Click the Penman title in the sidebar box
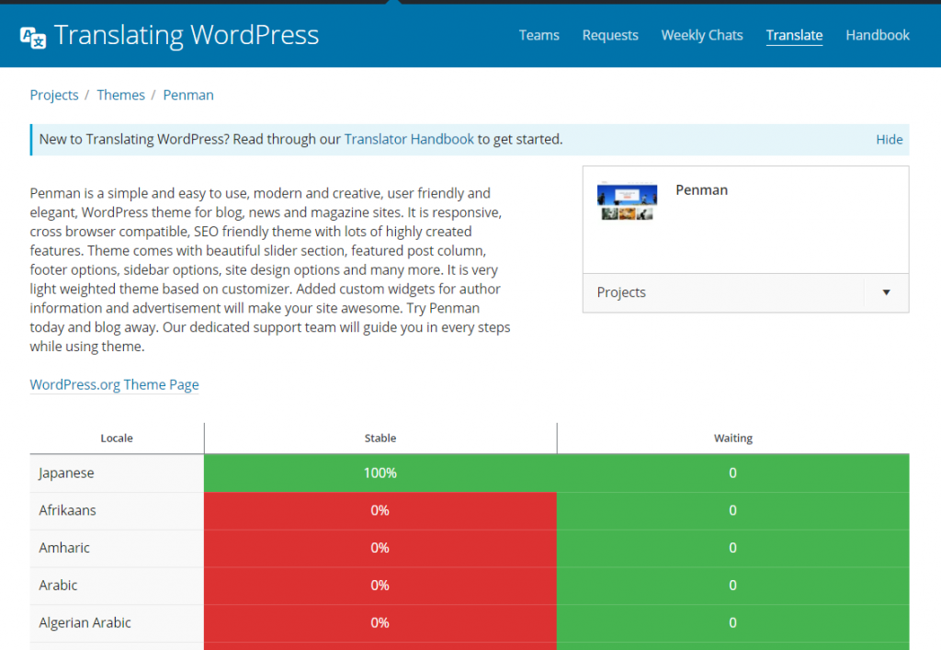This screenshot has height=650, width=941. [701, 190]
